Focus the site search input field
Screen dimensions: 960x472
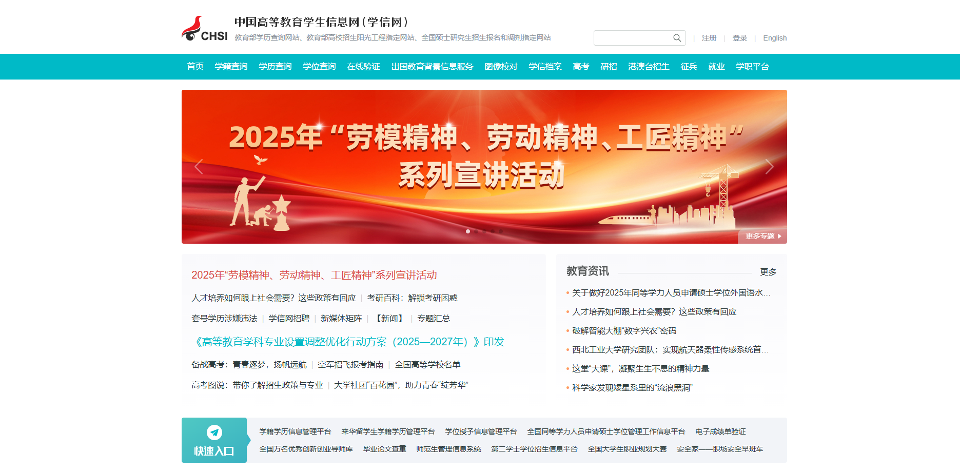(633, 38)
